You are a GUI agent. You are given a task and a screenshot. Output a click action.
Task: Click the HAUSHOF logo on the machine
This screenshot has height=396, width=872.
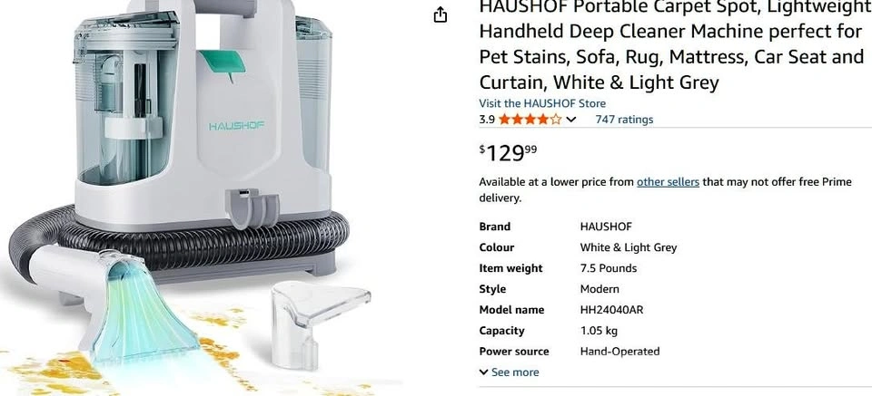click(236, 126)
